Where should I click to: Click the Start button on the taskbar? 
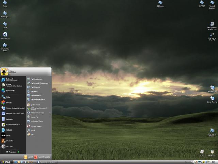coord(6,162)
